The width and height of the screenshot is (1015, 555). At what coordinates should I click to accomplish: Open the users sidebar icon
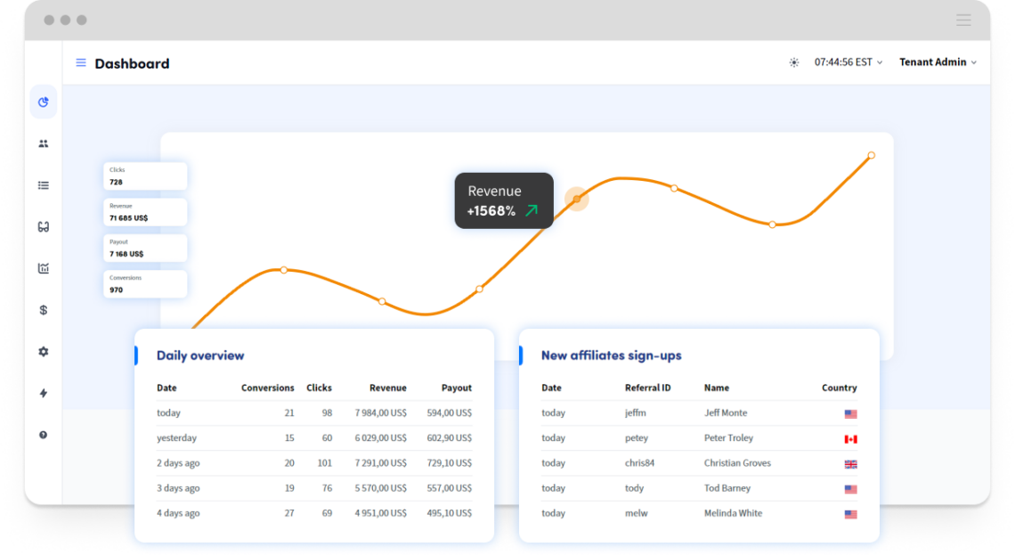pos(43,143)
